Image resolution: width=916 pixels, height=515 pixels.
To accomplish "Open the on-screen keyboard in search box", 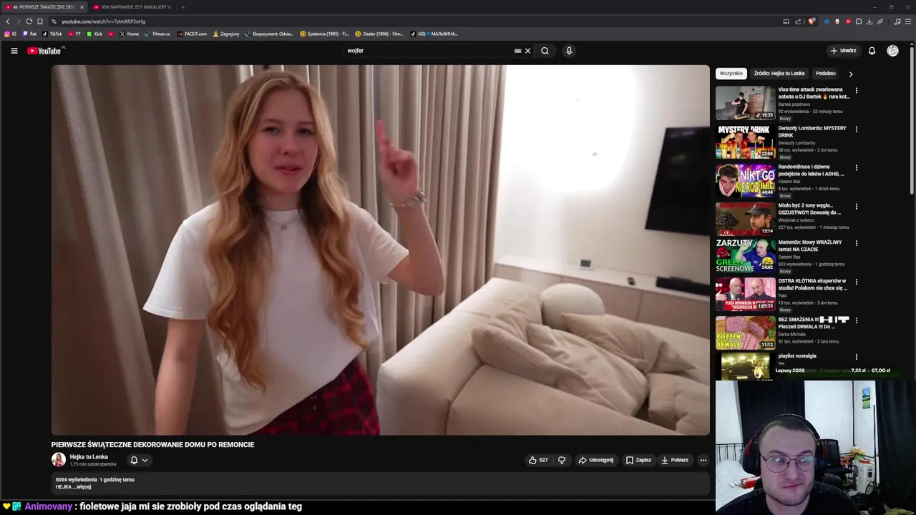I will pos(517,51).
